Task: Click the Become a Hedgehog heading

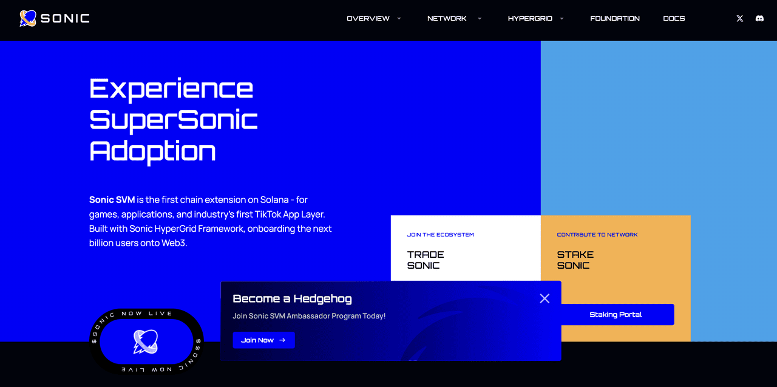Action: click(x=292, y=298)
